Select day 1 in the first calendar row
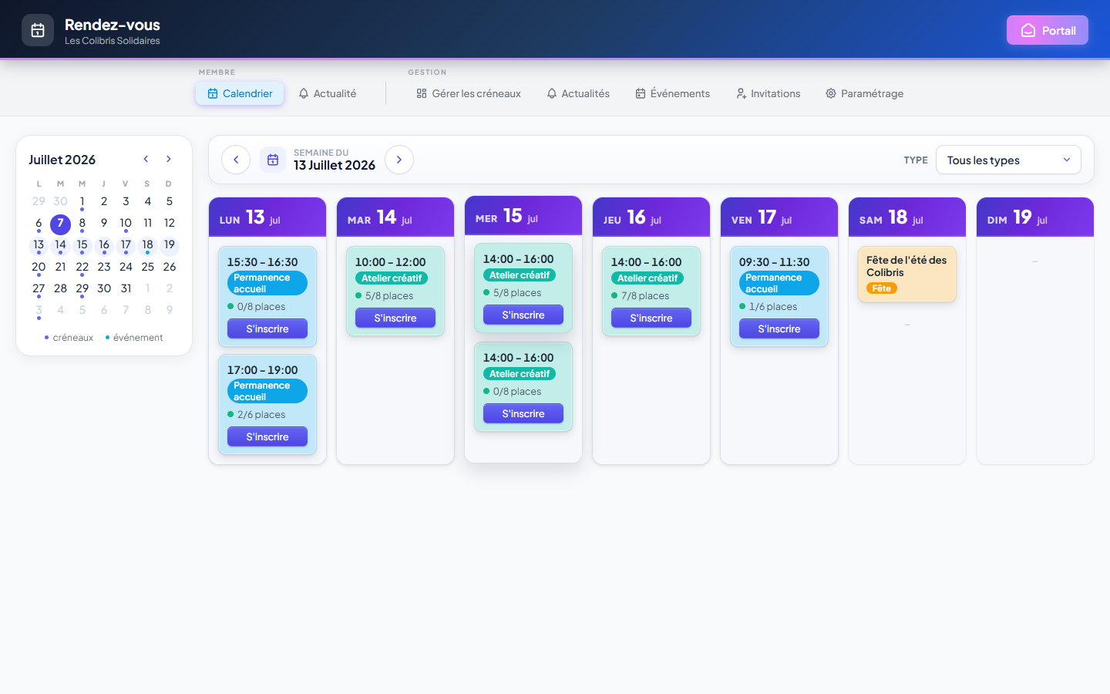 click(x=82, y=202)
